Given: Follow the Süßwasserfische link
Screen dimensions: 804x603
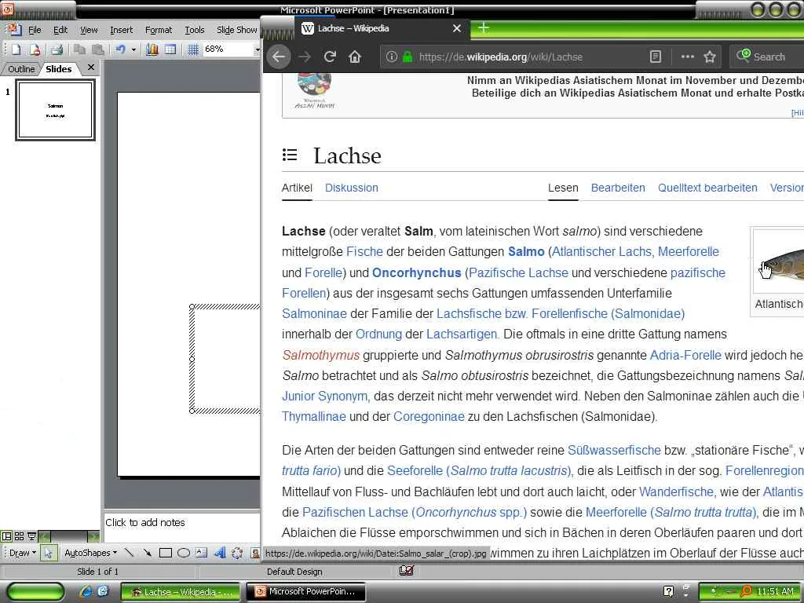Looking at the screenshot, I should (x=614, y=450).
